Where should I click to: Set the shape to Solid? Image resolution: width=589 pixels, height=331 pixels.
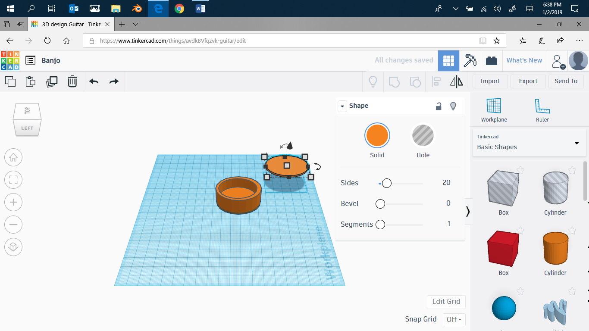click(377, 136)
